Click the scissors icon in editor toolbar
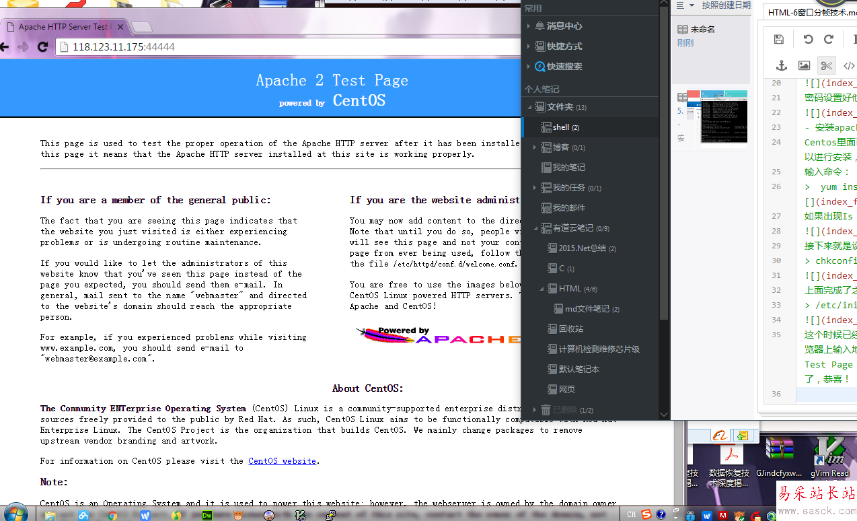This screenshot has height=521, width=857. 827,65
